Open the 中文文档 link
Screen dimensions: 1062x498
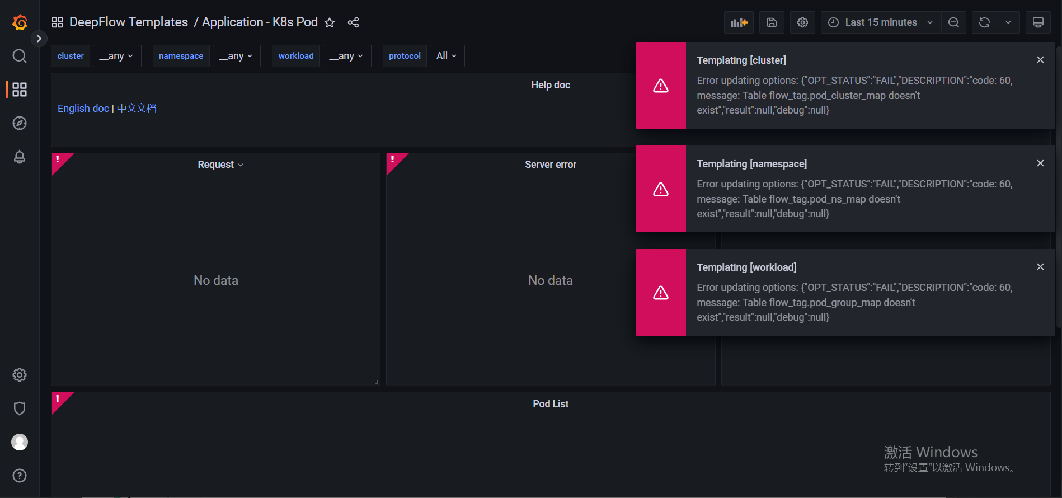137,109
